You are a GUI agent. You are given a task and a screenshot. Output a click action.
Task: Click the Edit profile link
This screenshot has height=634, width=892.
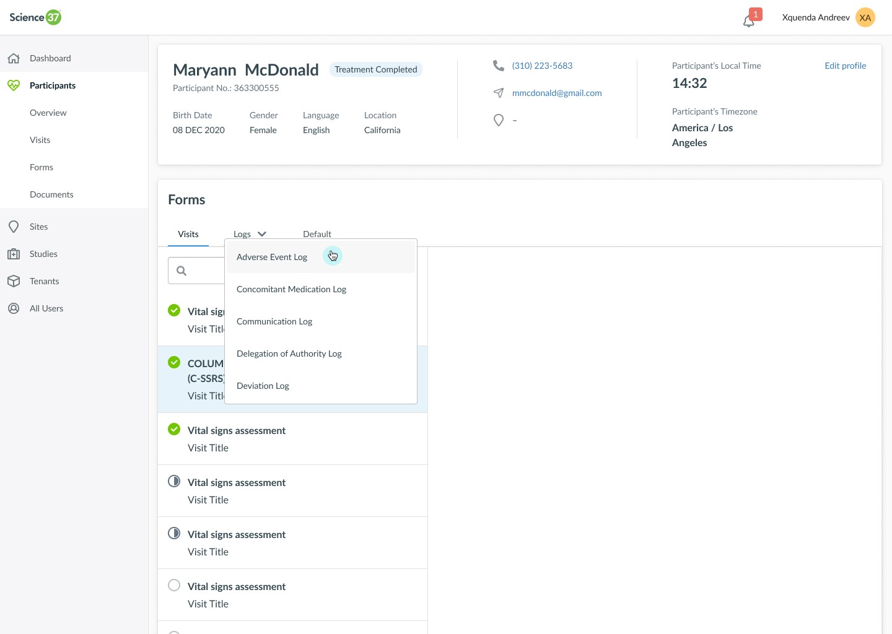point(845,66)
